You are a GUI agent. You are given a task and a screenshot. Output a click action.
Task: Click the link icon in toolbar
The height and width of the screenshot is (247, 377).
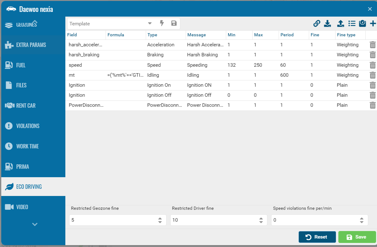[317, 23]
